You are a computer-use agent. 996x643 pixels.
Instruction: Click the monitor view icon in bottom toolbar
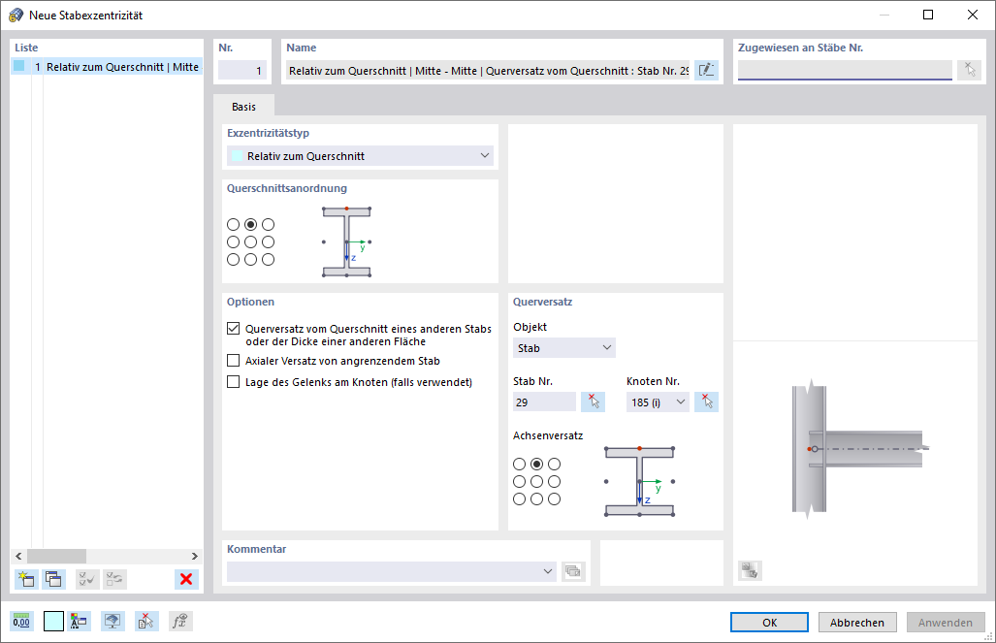coord(112,621)
